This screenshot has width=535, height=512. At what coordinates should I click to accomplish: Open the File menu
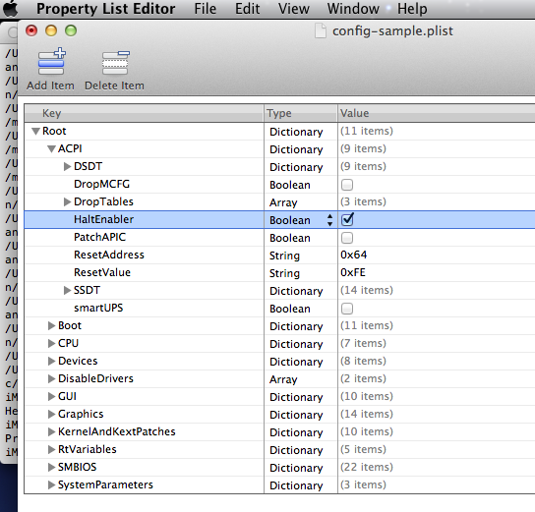coord(206,9)
